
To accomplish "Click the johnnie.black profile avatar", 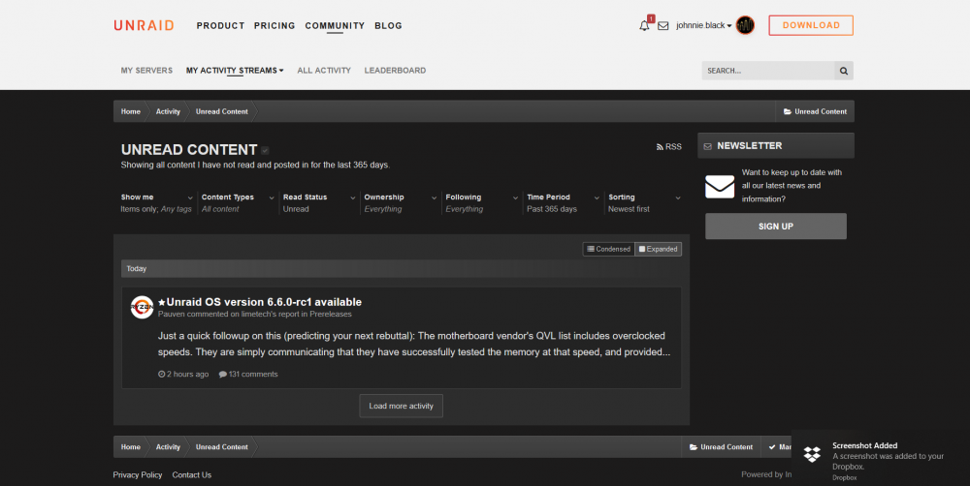I will 745,25.
